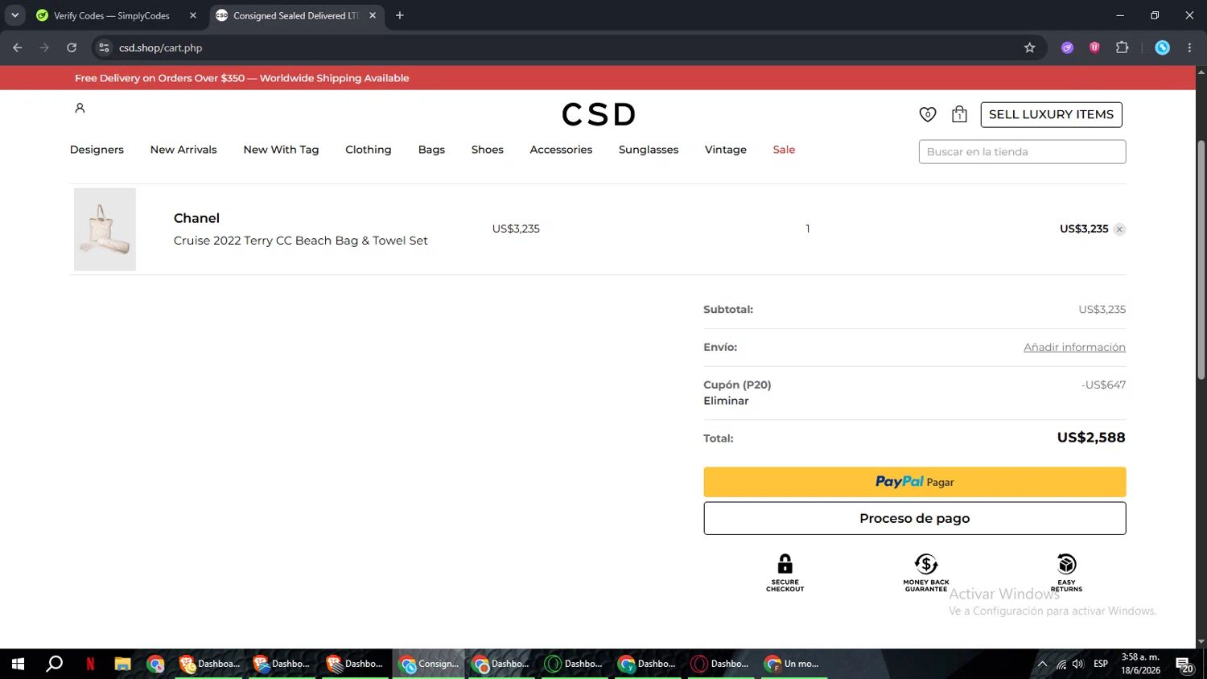Click the Secure Checkout lock icon
Image resolution: width=1207 pixels, height=679 pixels.
[x=785, y=563]
